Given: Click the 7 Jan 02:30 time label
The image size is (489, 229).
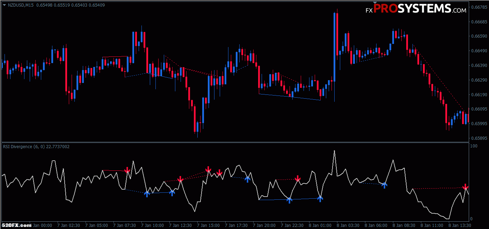Looking at the screenshot, I should tap(68, 225).
